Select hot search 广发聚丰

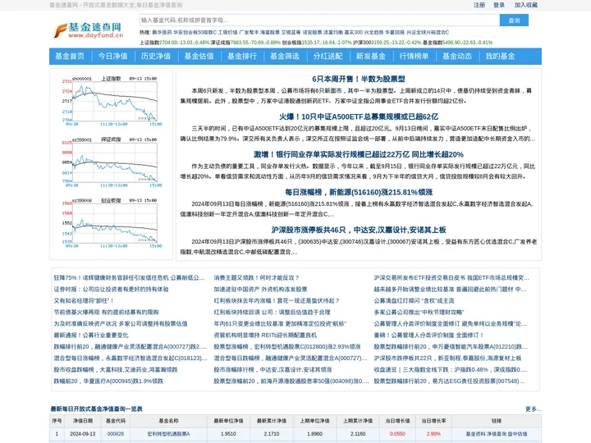tap(249, 32)
